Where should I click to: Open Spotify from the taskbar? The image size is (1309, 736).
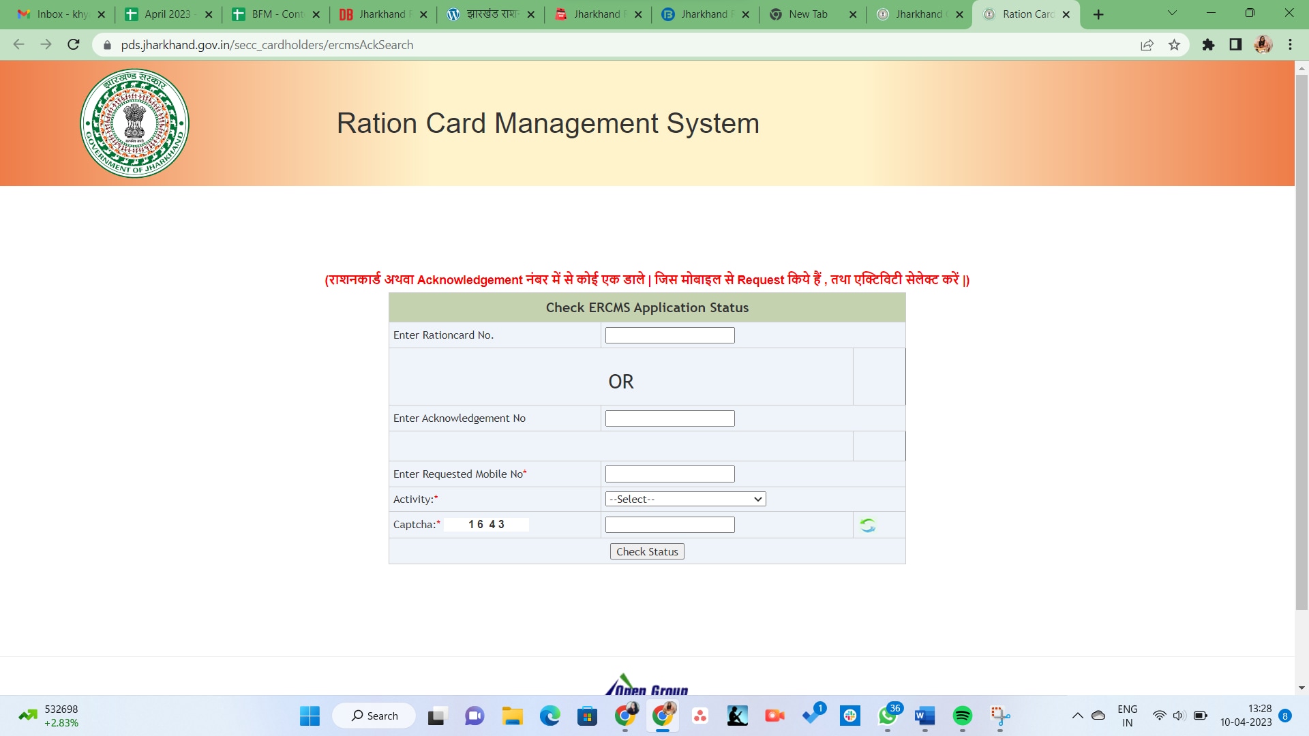[x=962, y=716]
